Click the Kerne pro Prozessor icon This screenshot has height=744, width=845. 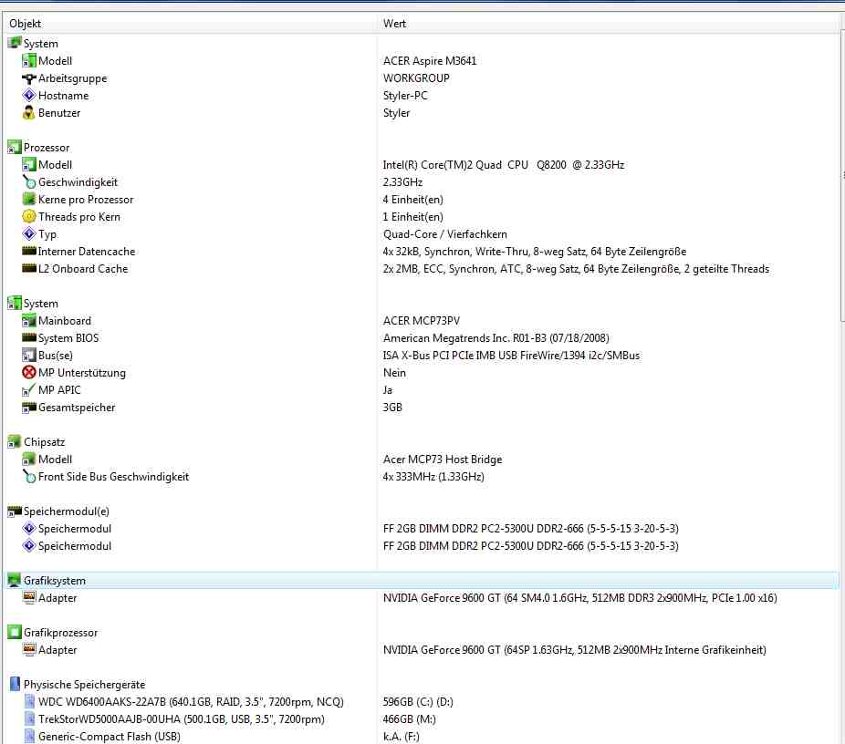29,199
